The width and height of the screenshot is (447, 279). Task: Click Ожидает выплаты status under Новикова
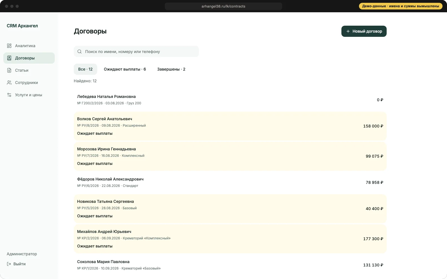[x=95, y=216]
